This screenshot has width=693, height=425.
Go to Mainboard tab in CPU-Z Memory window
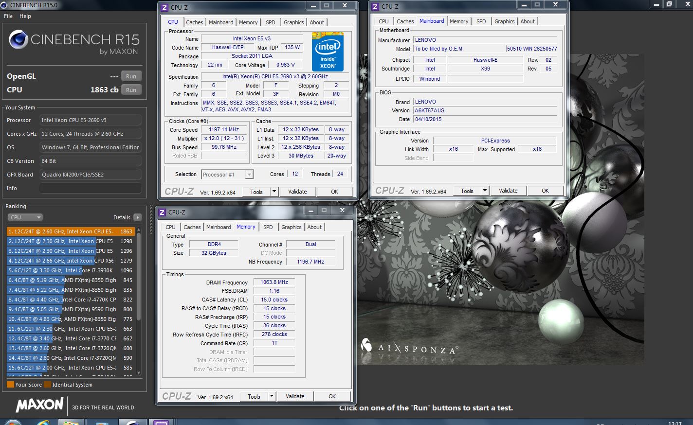tap(219, 227)
